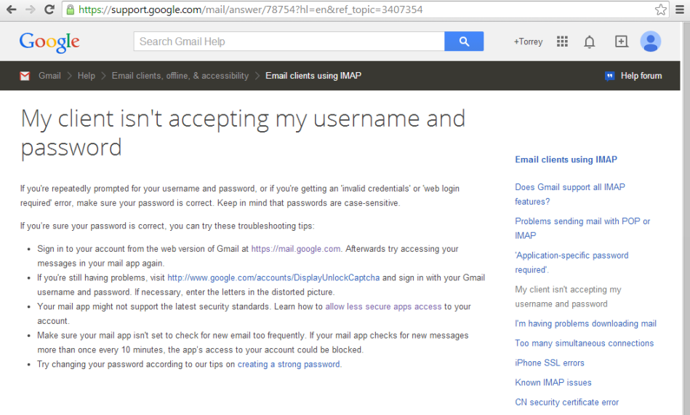Click text 'If you're sure your password is correct'

coord(94,226)
